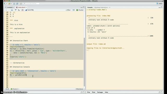This screenshot has width=167, height=94.
Task: Collapse the code chunk at line 48
Action: [x=9, y=71]
